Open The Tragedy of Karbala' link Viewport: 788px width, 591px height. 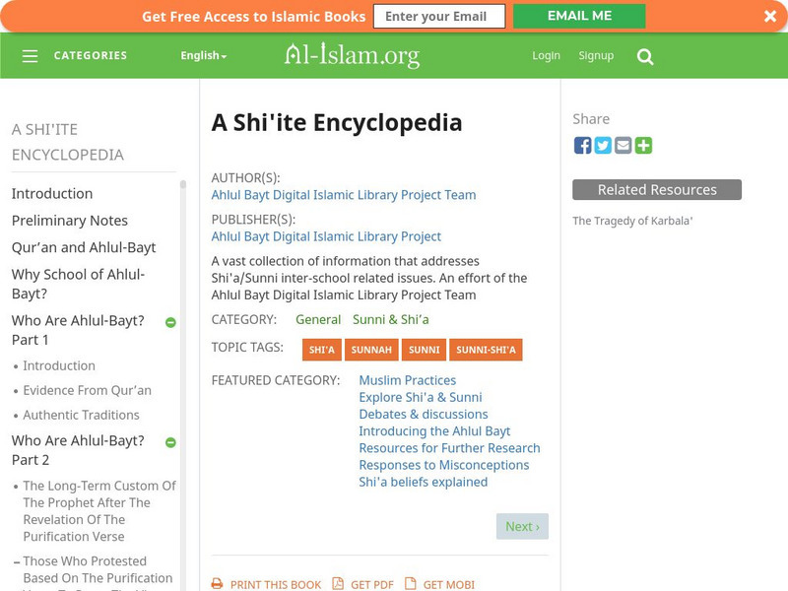[x=632, y=221]
